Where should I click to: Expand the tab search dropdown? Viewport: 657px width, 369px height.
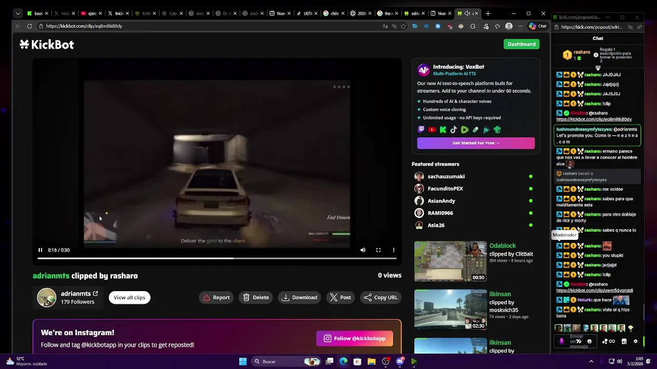(18, 13)
